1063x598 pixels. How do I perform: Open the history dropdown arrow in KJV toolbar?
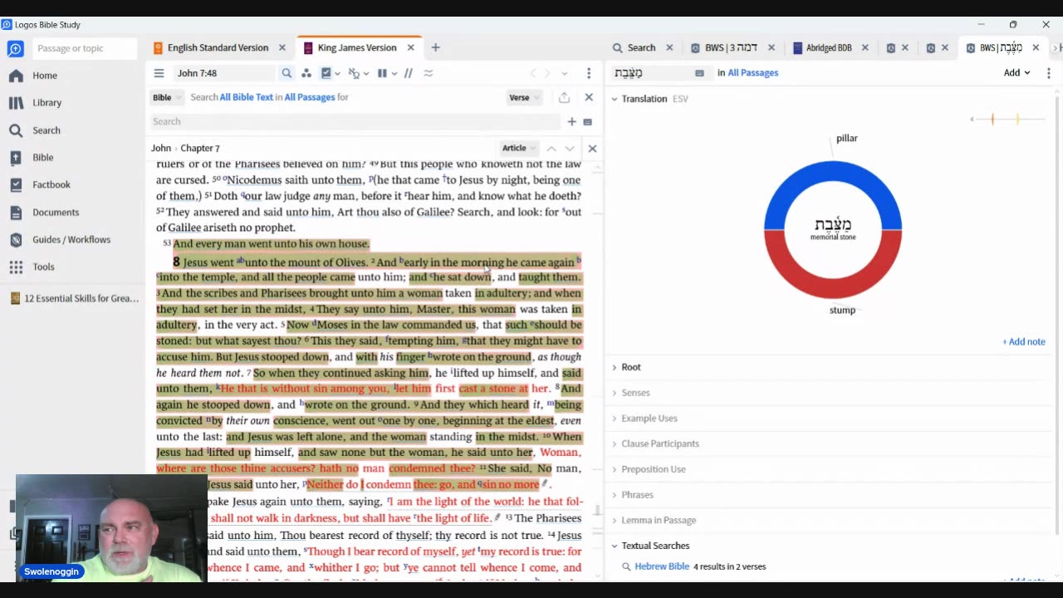[x=565, y=73]
